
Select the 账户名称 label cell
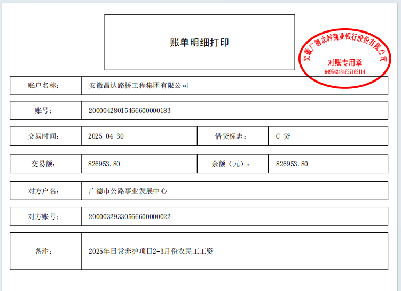tap(45, 85)
